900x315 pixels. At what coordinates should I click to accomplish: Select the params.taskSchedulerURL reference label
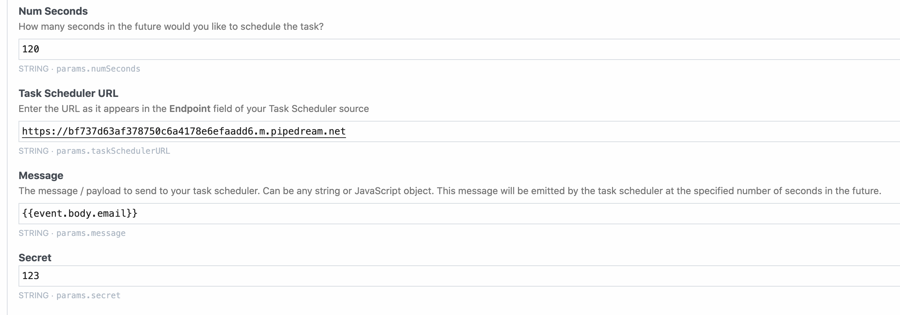[113, 151]
